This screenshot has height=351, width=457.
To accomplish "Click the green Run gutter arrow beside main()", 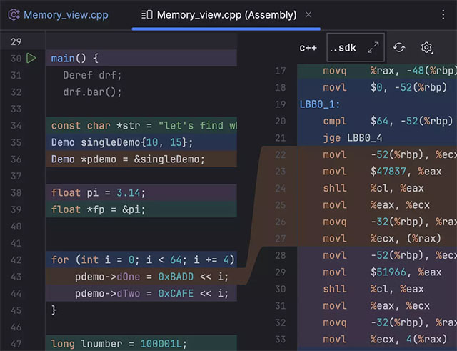I will [31, 58].
